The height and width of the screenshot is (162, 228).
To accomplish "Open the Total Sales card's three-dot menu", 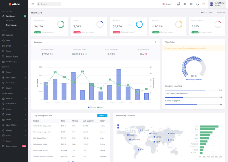I will [x=221, y=42].
